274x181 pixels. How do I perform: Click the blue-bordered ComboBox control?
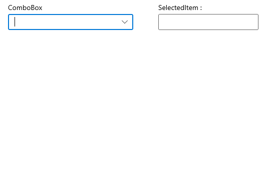(x=71, y=22)
